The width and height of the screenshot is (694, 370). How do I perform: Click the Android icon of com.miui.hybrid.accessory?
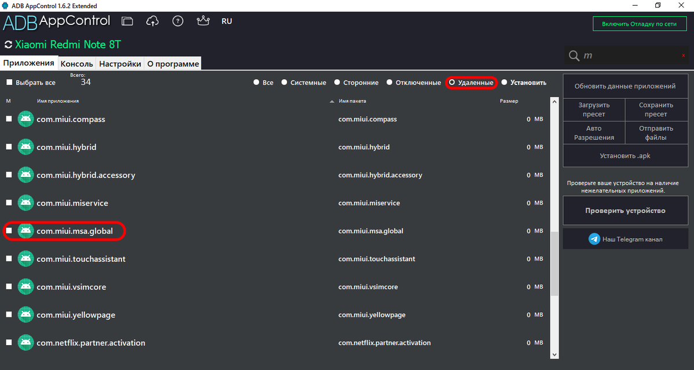pyautogui.click(x=25, y=175)
